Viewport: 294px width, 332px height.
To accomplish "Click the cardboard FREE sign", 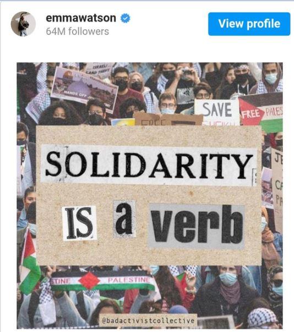I will 168,120.
